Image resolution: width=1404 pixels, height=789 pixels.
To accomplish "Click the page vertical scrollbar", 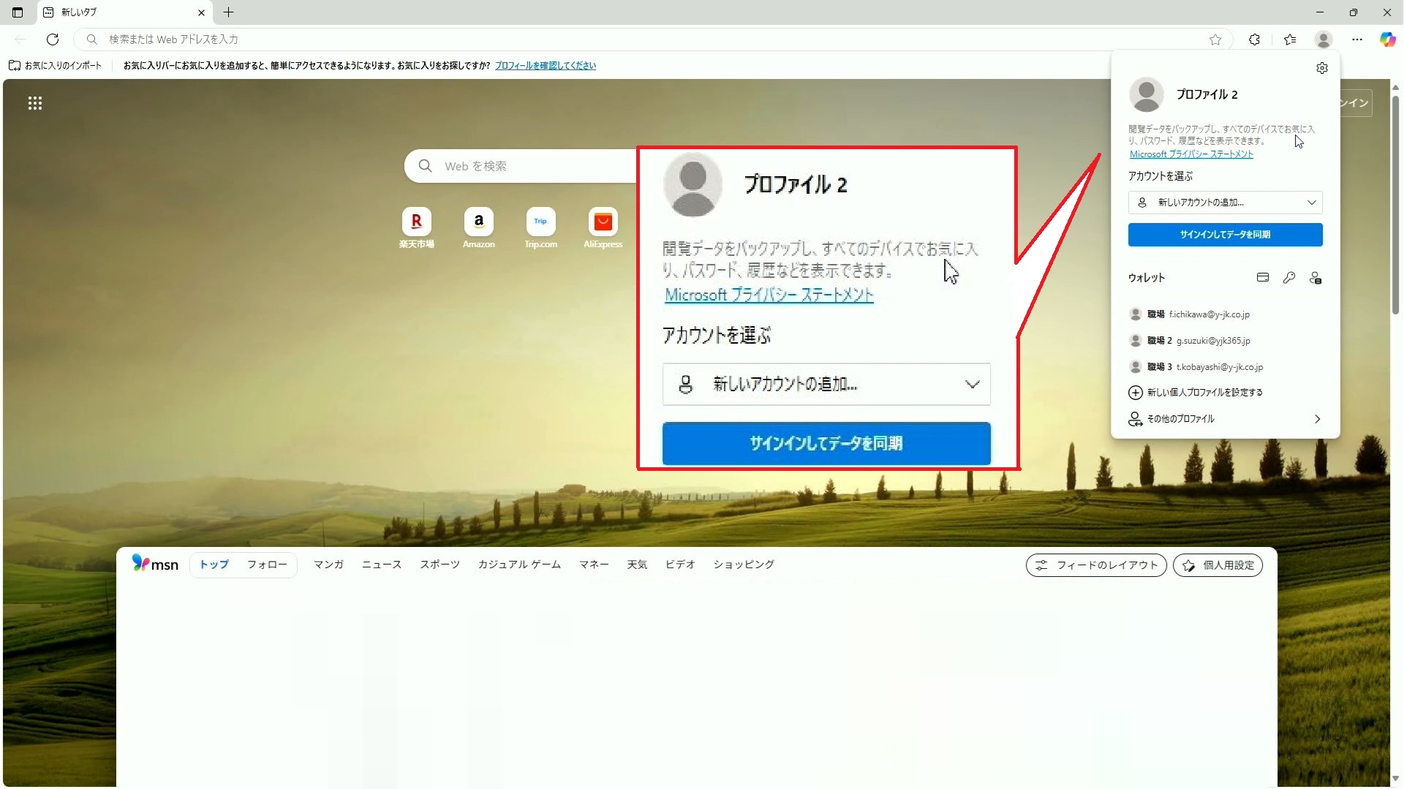I will pyautogui.click(x=1395, y=205).
